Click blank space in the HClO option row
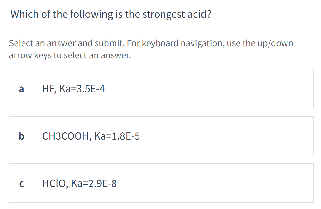 [x=221, y=183]
